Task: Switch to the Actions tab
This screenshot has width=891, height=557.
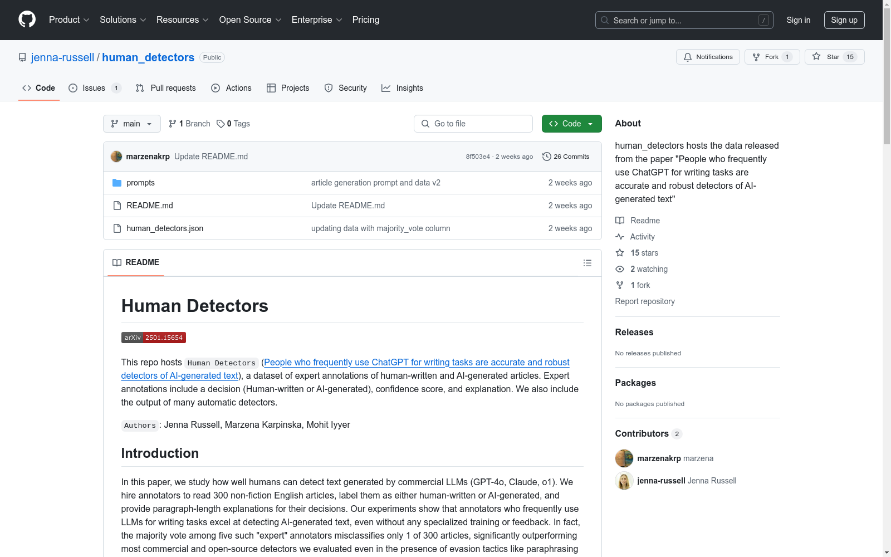Action: pos(231,88)
